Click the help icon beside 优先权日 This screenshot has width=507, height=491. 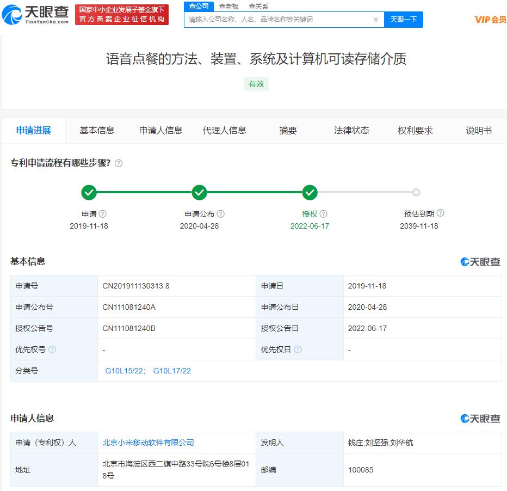pos(298,349)
